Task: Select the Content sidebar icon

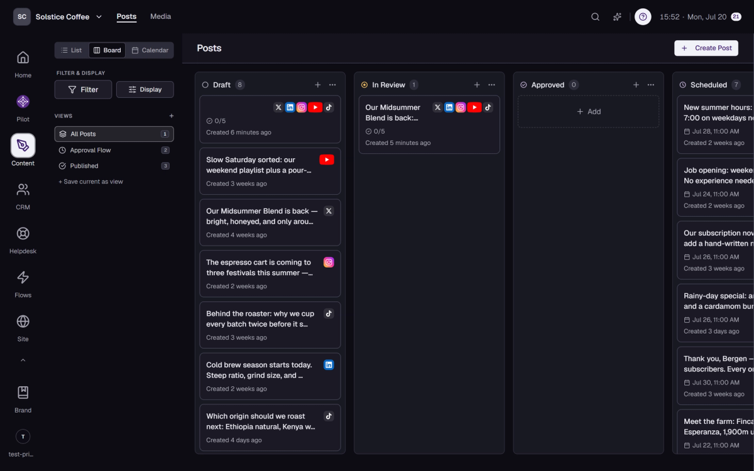Action: [x=23, y=146]
